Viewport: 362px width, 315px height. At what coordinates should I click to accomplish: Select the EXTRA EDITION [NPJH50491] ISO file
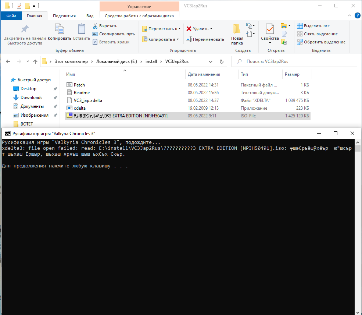(188, 116)
